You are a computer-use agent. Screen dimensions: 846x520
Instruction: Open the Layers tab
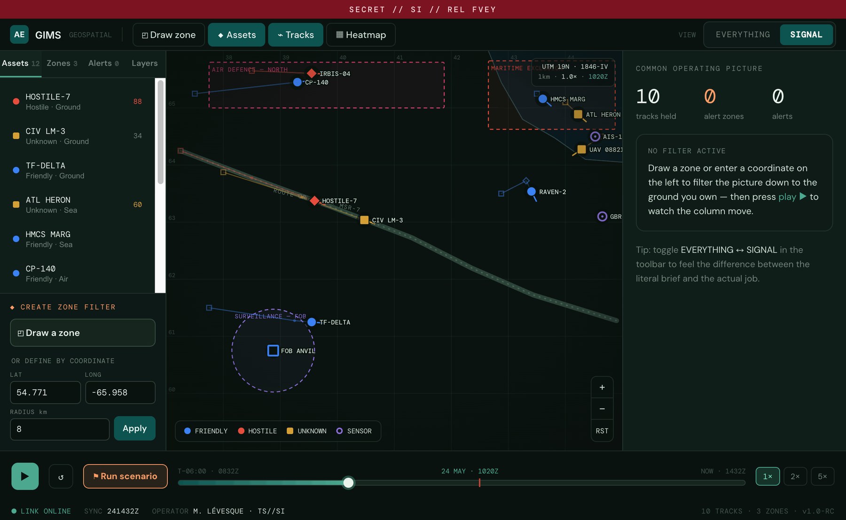[x=145, y=63]
